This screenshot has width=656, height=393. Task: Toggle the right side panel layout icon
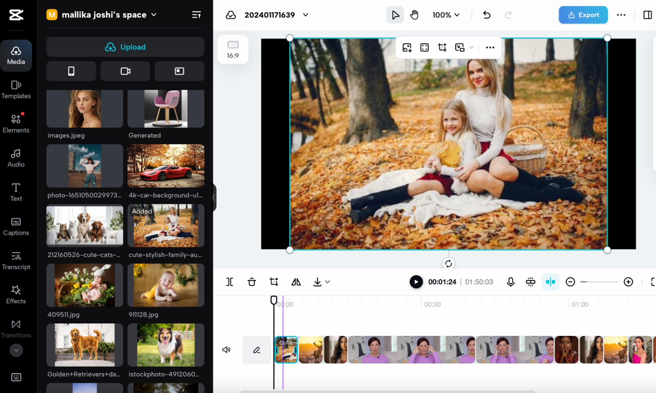[x=647, y=15]
